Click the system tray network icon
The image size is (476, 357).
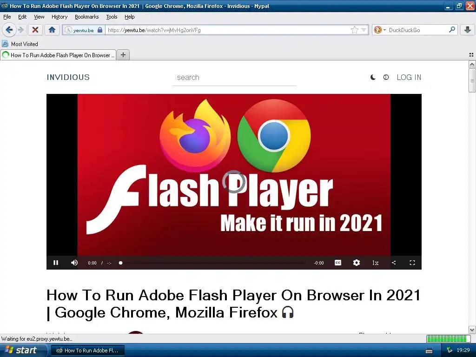(x=450, y=350)
